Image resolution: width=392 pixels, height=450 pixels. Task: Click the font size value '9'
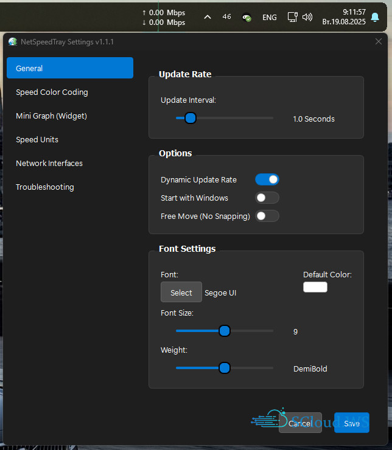[x=295, y=332]
